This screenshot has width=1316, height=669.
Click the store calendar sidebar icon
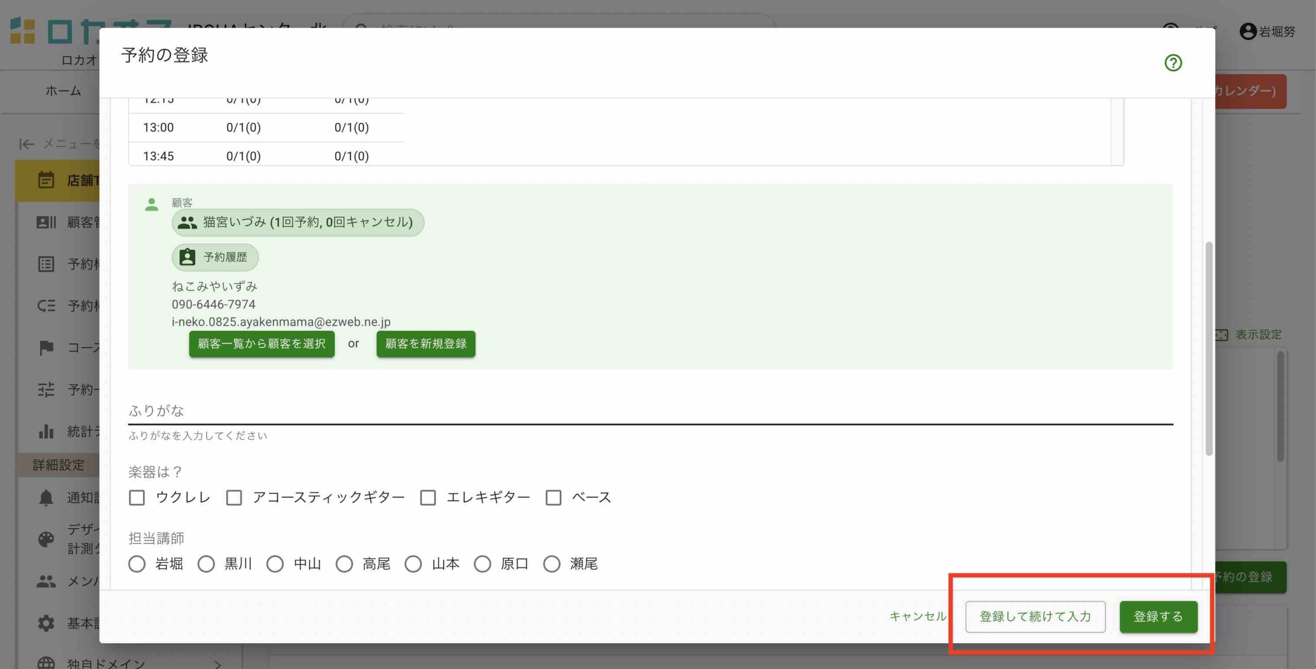click(46, 180)
